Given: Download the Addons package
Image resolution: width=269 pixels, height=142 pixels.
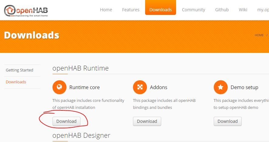Looking at the screenshot, I should 147,121.
